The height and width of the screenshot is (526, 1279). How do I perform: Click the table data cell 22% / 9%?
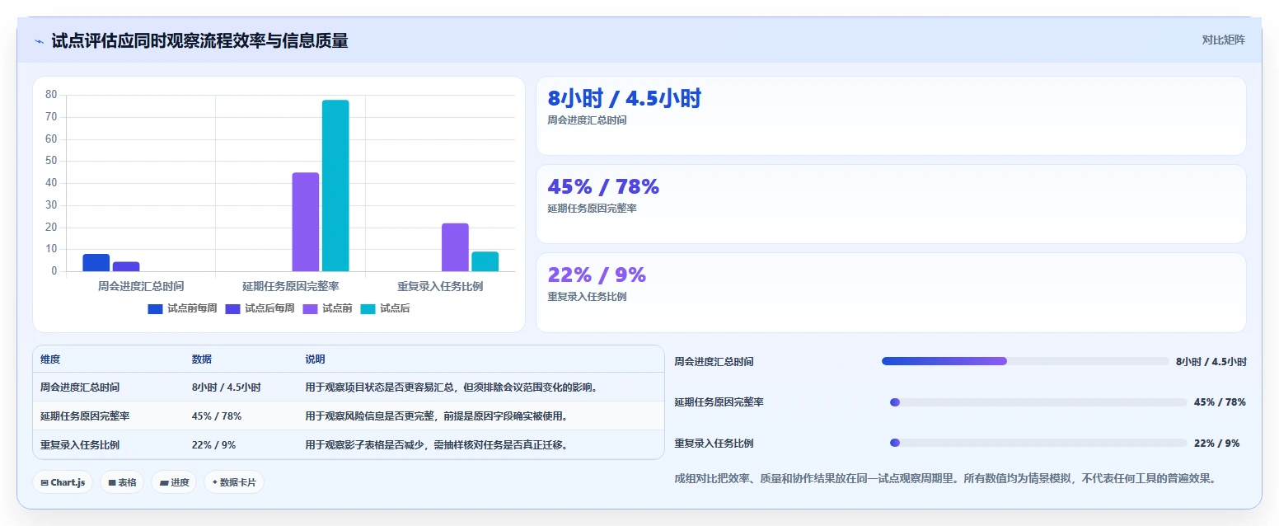[x=214, y=445]
